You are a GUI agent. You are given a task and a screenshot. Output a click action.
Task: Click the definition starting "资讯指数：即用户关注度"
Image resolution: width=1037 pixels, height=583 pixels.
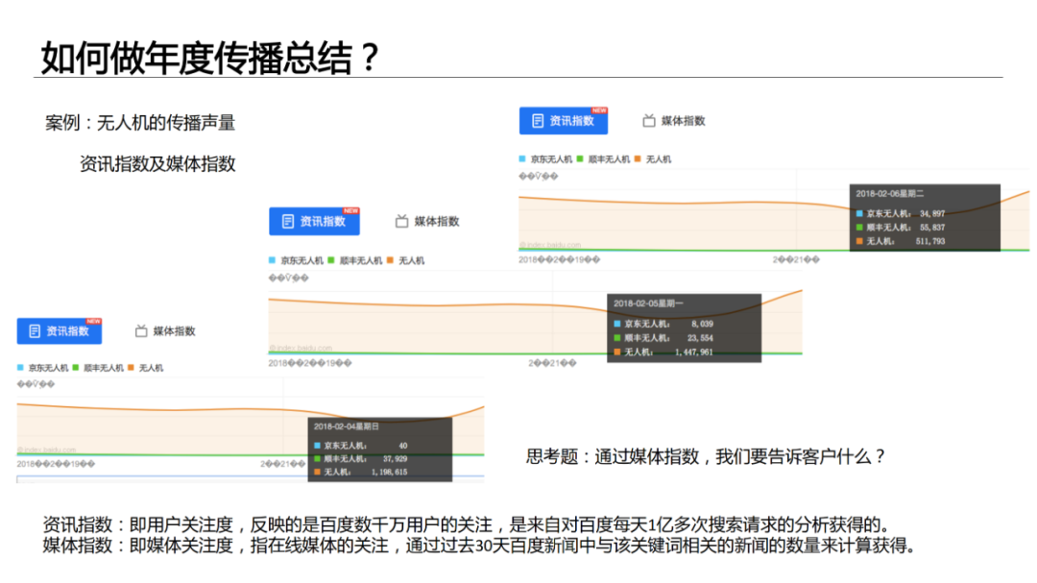[467, 524]
